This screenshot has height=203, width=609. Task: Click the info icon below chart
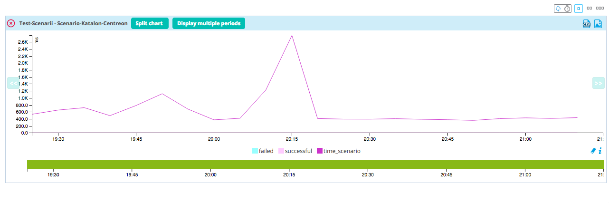(600, 151)
